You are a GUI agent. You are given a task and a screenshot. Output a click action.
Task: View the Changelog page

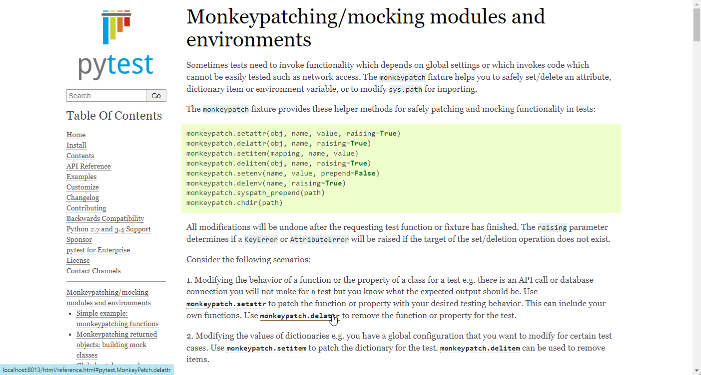(83, 197)
